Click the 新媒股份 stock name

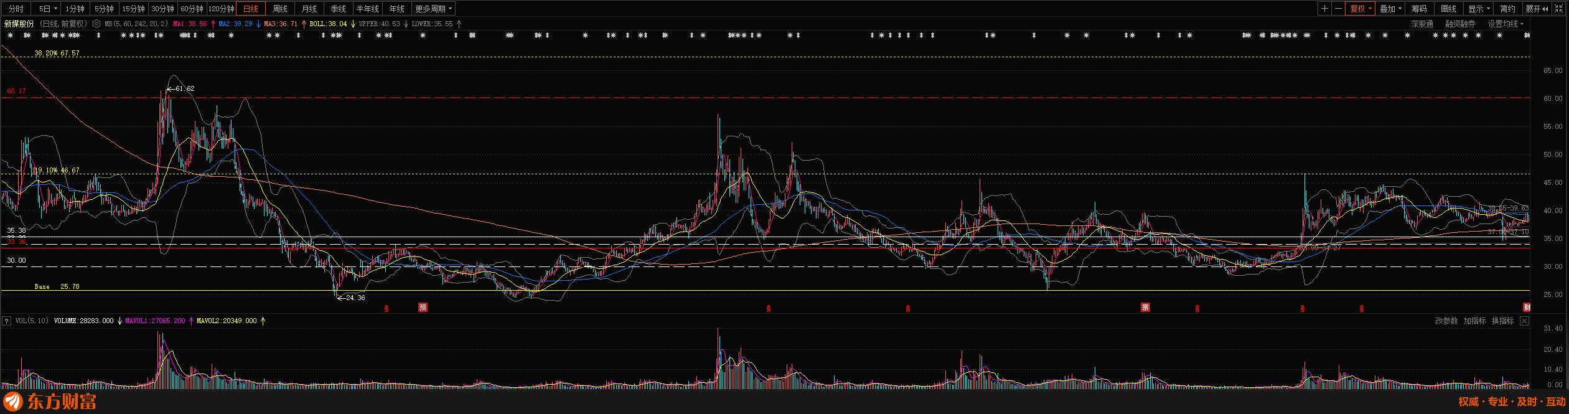coord(19,24)
